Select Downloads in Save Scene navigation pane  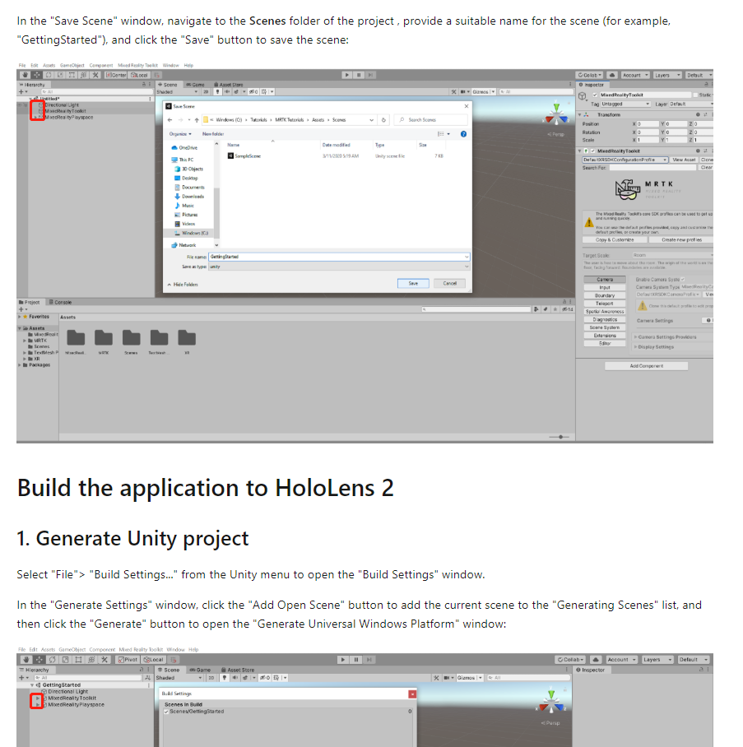189,197
